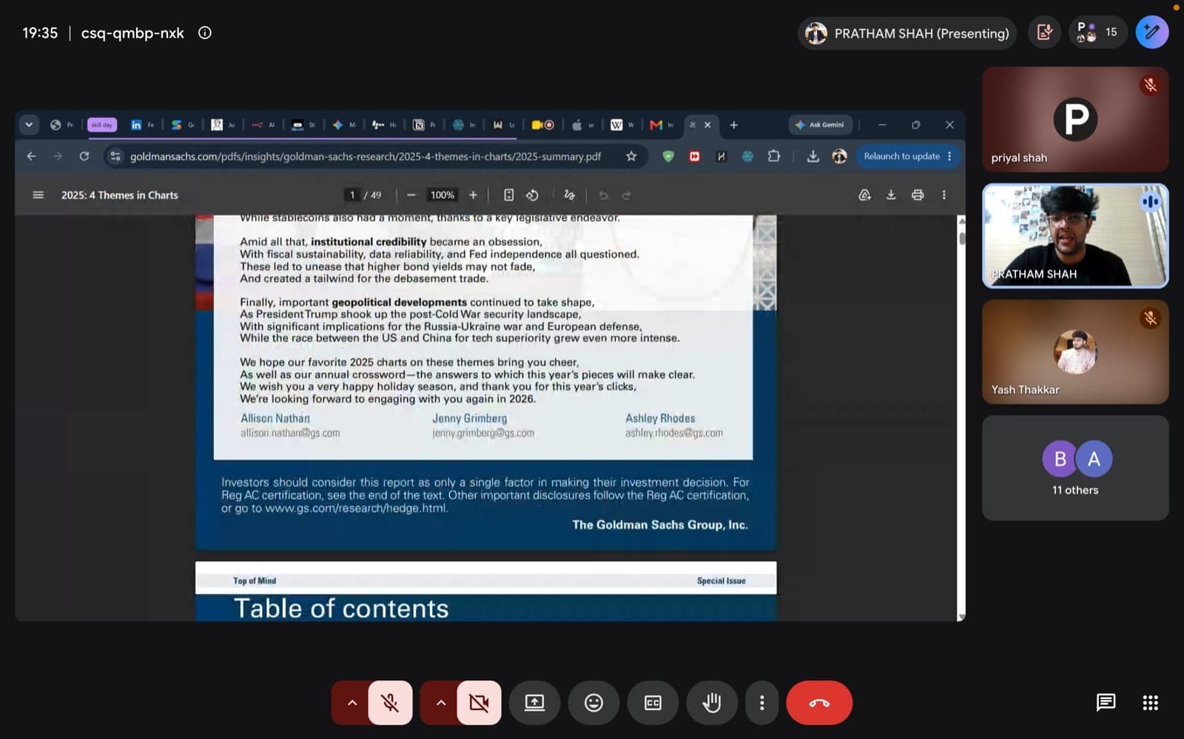The image size is (1184, 739).
Task: Bookmark this page with the star
Action: [x=631, y=156]
